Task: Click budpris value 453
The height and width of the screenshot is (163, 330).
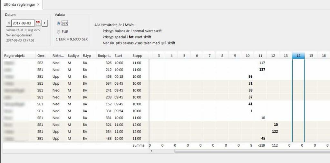Action: click(109, 76)
